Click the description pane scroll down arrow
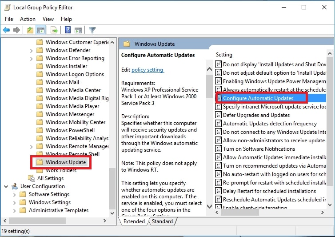The height and width of the screenshot is (237, 335). [x=210, y=206]
